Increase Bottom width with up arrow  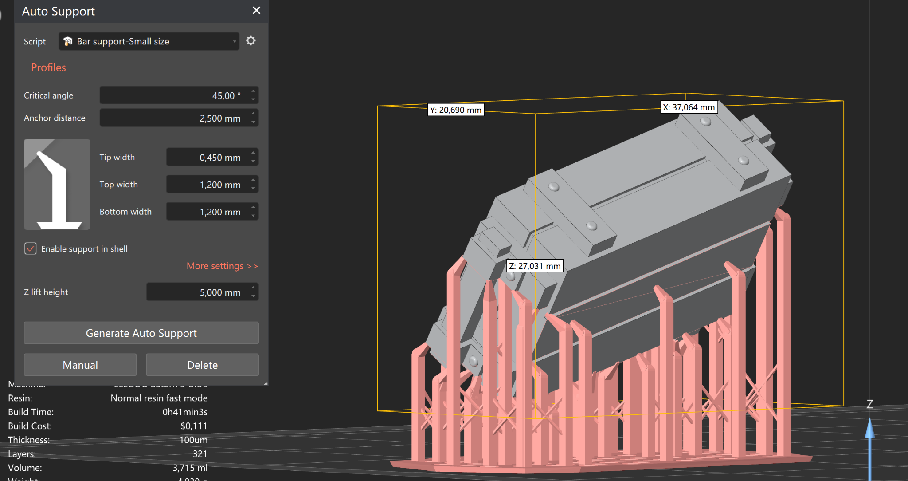253,208
